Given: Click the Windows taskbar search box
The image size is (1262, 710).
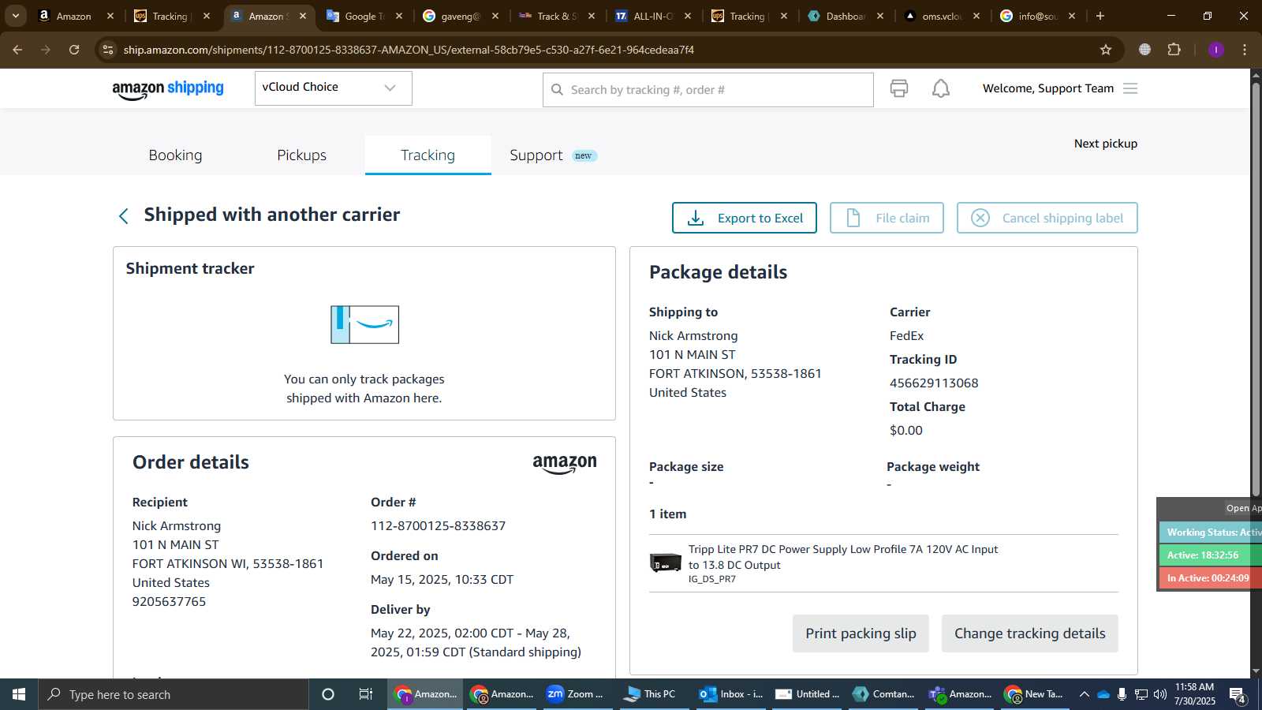Looking at the screenshot, I should (x=174, y=694).
